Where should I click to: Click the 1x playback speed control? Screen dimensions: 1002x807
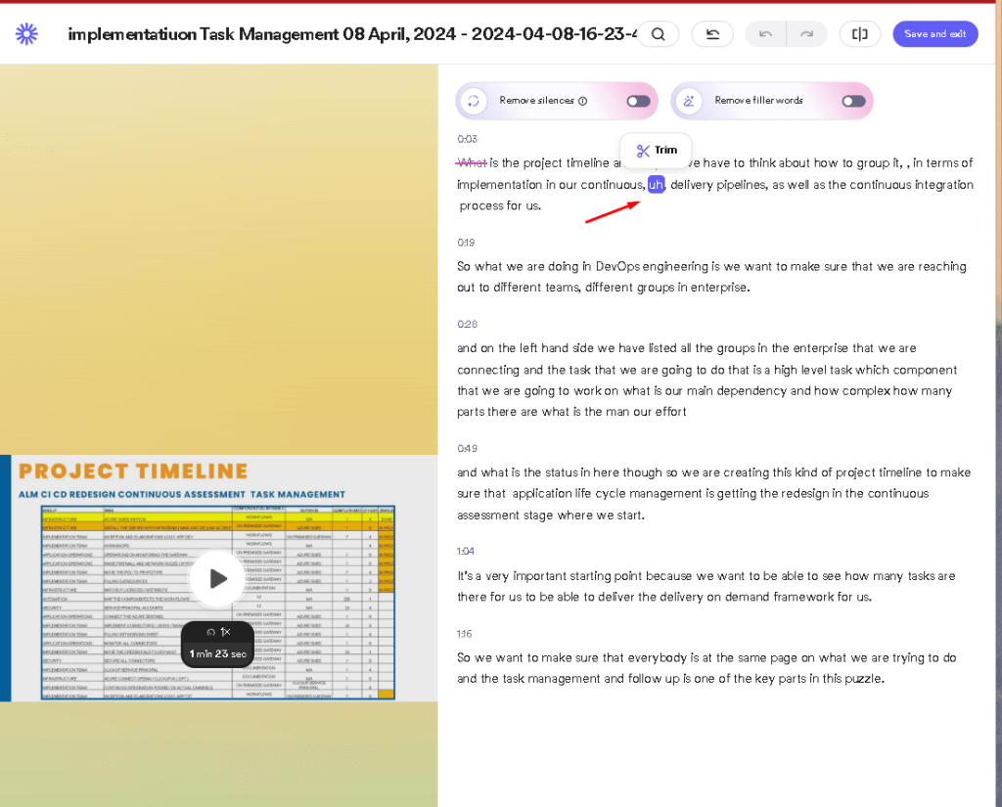tap(218, 632)
